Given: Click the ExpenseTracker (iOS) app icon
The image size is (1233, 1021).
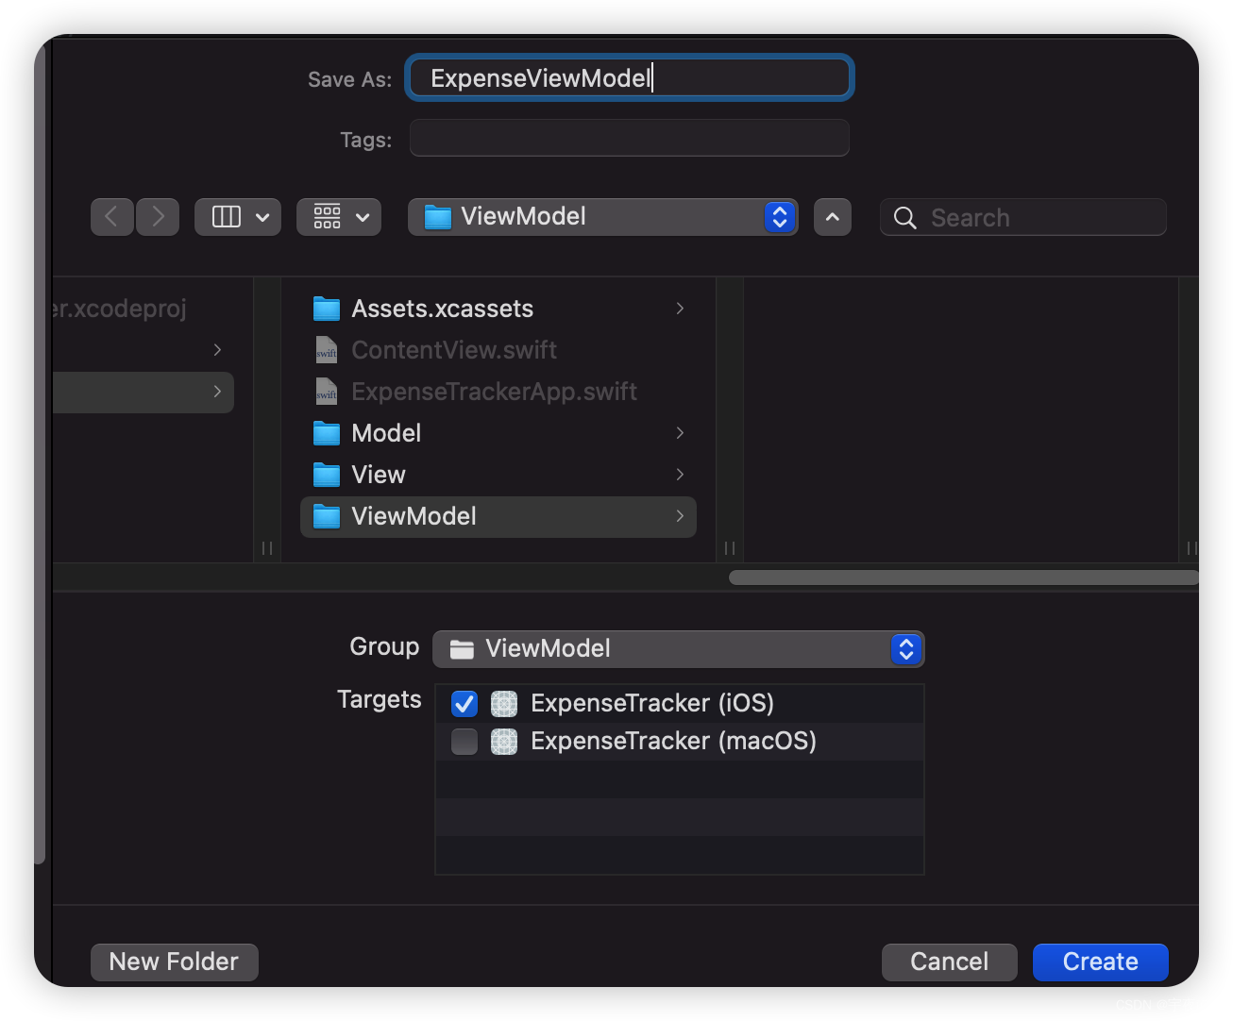Looking at the screenshot, I should coord(504,703).
